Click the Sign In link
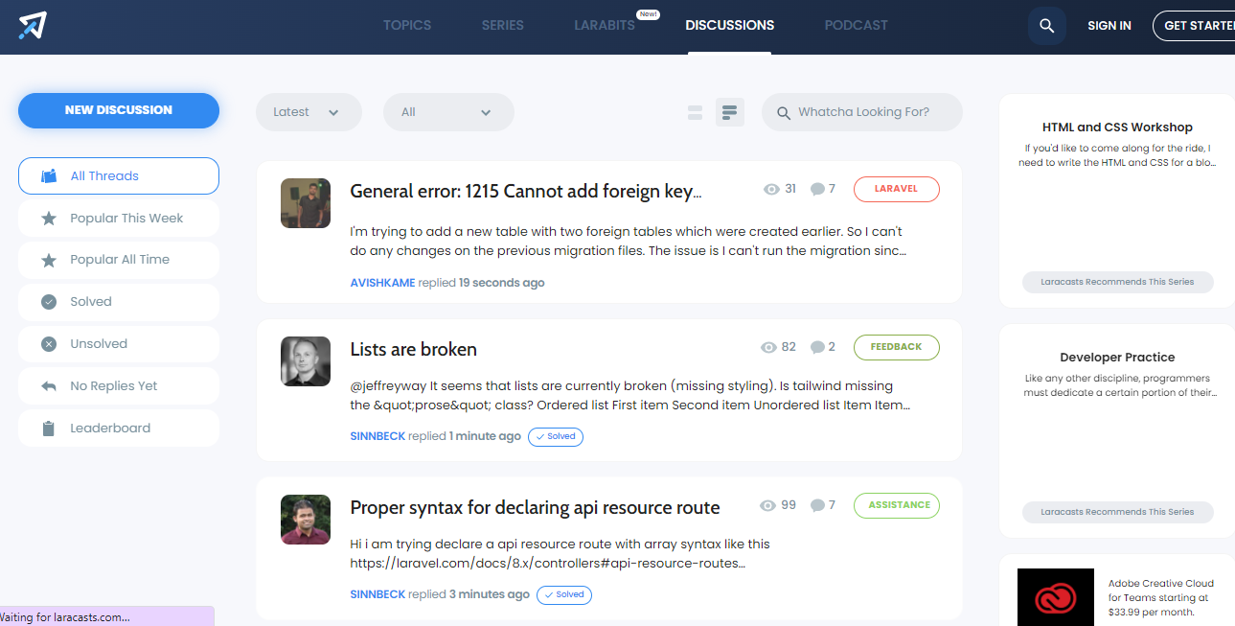This screenshot has width=1235, height=626. [1109, 26]
